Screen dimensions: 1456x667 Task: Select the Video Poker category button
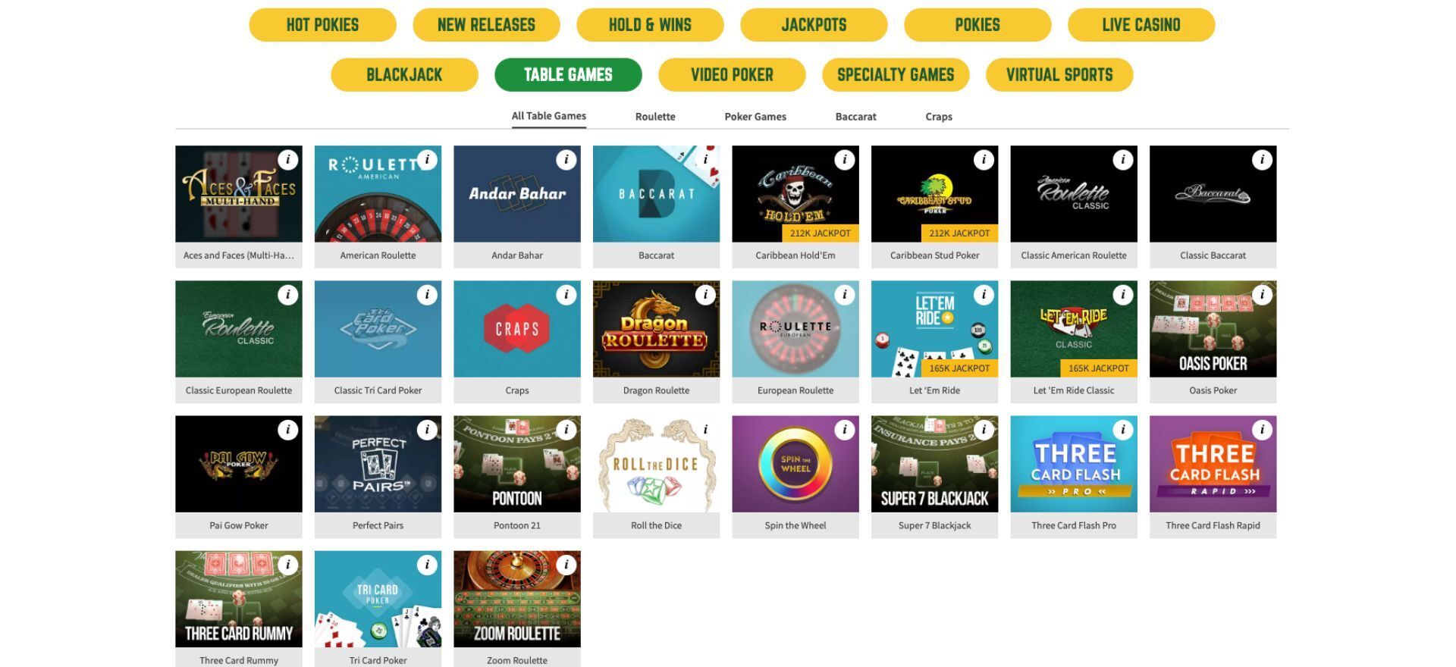[x=732, y=75]
